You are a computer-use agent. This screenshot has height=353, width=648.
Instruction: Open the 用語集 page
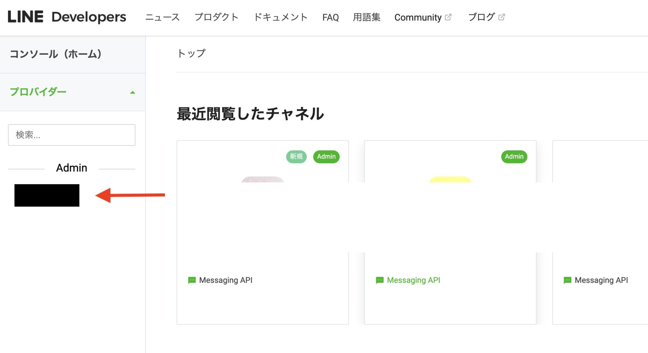[366, 17]
